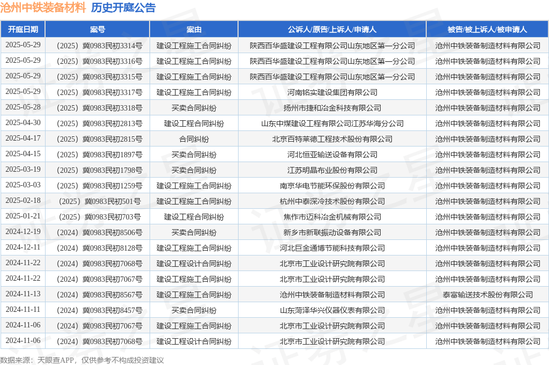Click plaintiff 北京百特莱德工程技术股份有限公司
The height and width of the screenshot is (365, 549).
pos(332,139)
